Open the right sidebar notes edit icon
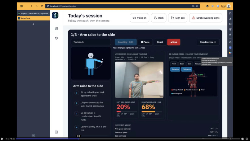 pyautogui.click(x=230, y=29)
